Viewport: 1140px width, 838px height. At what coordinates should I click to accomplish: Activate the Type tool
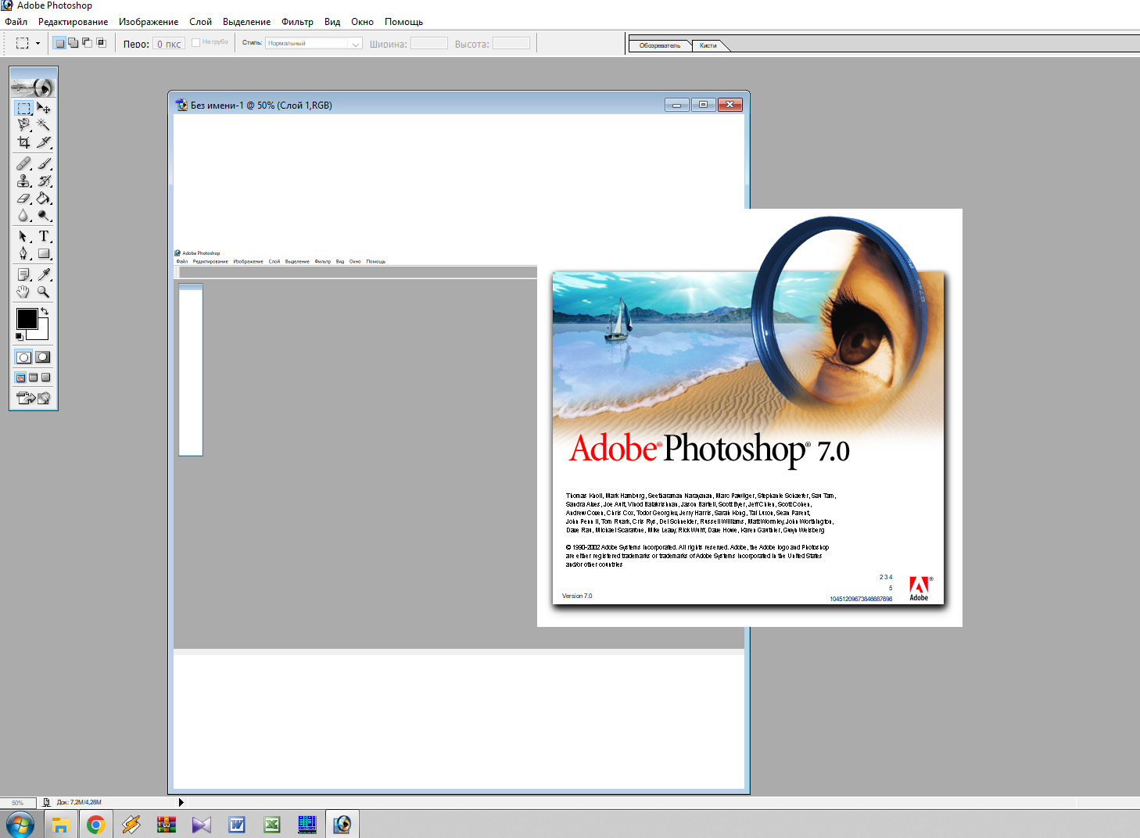tap(44, 236)
